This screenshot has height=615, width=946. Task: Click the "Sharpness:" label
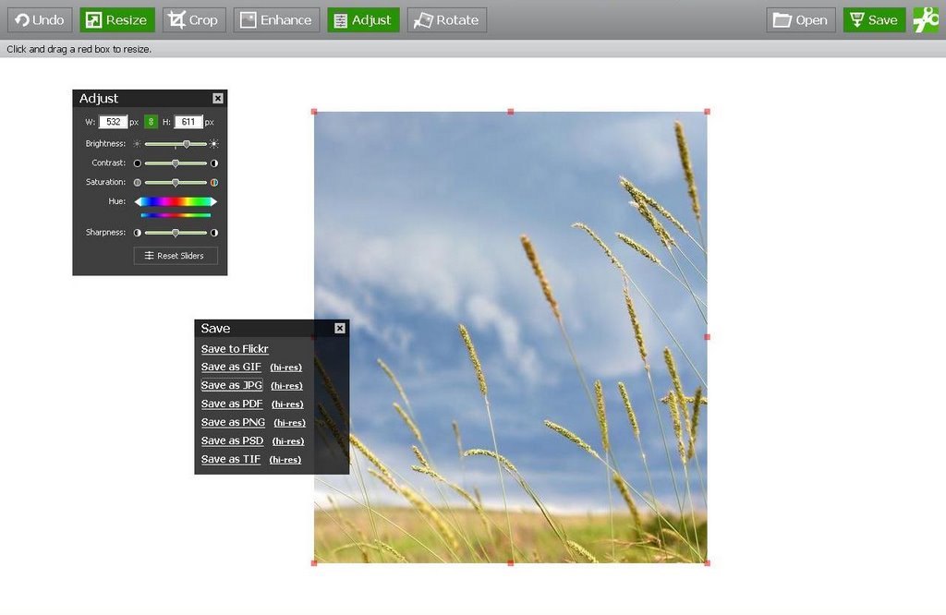tap(105, 232)
